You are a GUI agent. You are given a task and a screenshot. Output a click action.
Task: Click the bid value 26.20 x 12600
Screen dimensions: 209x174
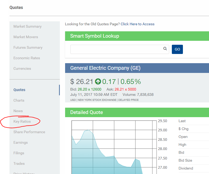(x=89, y=89)
